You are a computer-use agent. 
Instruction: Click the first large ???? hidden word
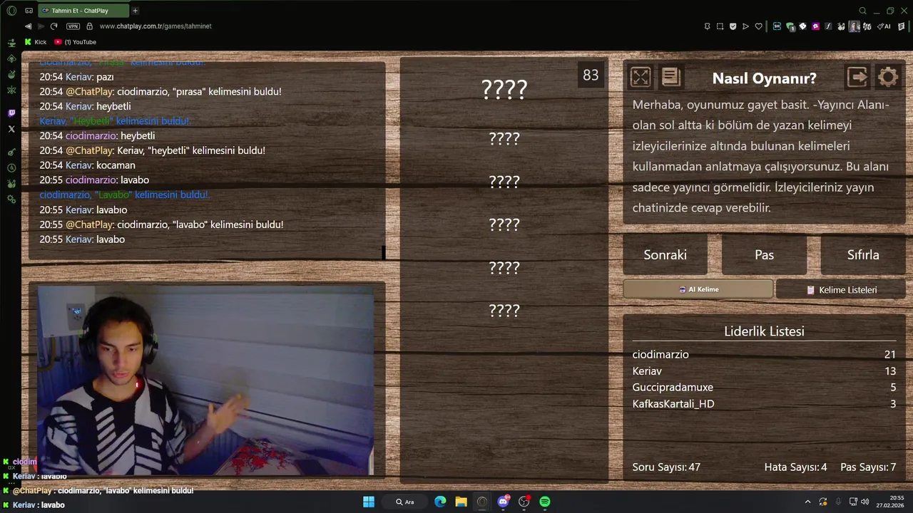click(504, 89)
